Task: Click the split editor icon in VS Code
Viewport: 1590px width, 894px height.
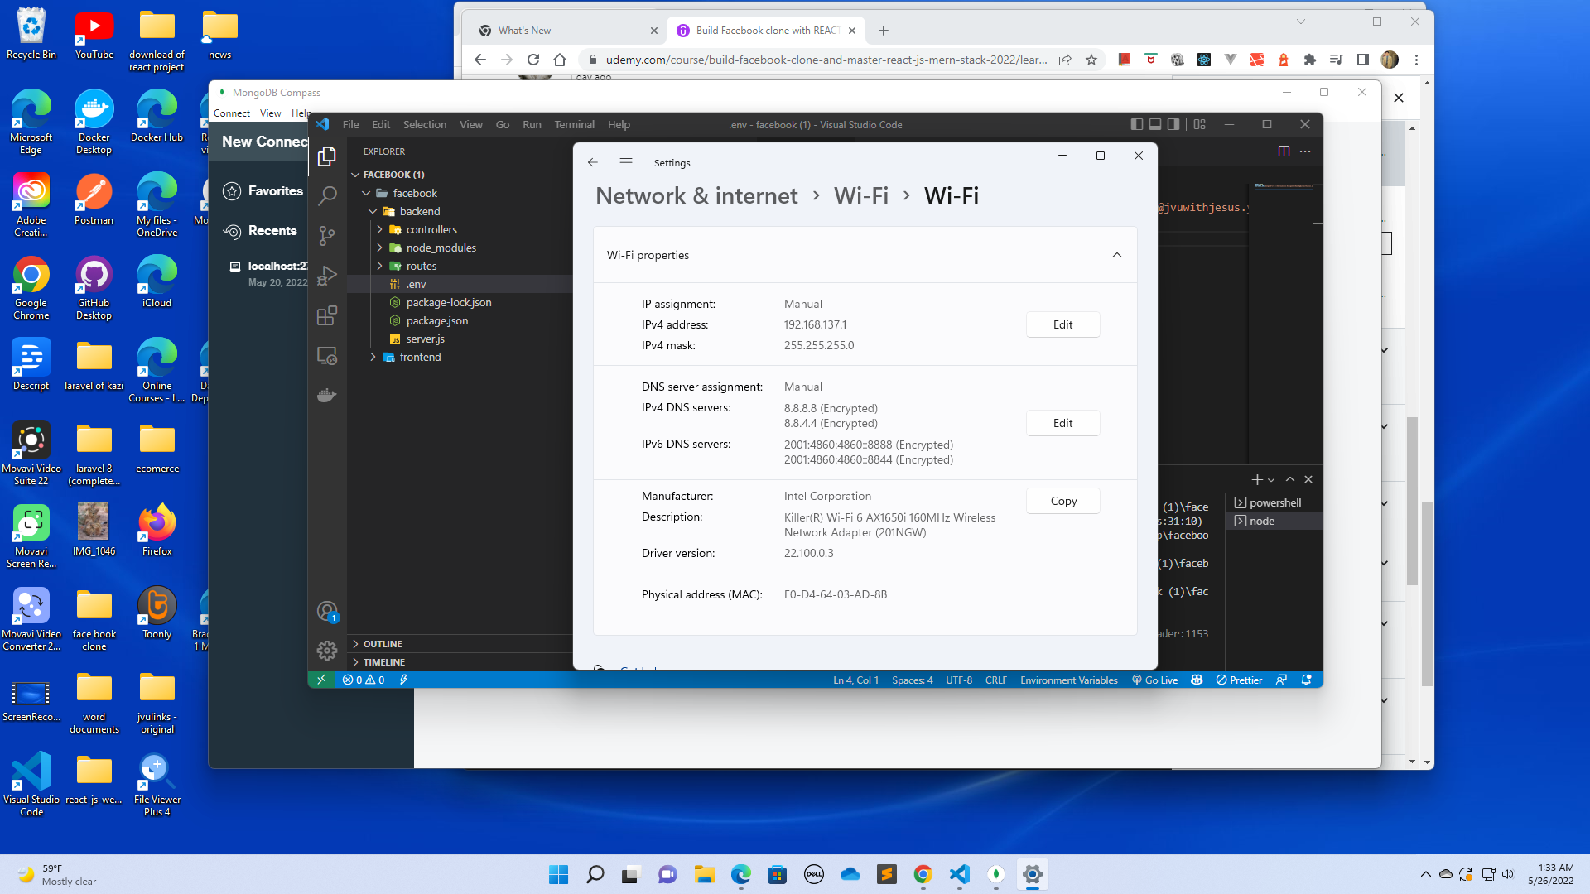Action: click(x=1284, y=151)
